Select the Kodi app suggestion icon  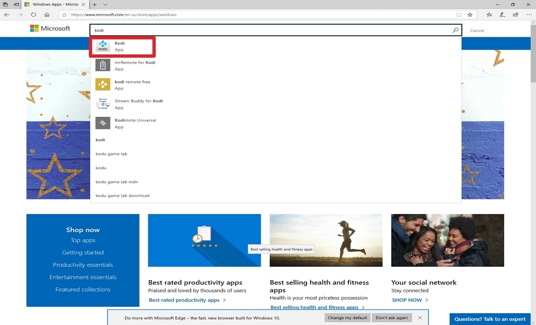[x=102, y=46]
